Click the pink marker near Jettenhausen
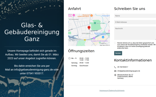 coord(74,15)
